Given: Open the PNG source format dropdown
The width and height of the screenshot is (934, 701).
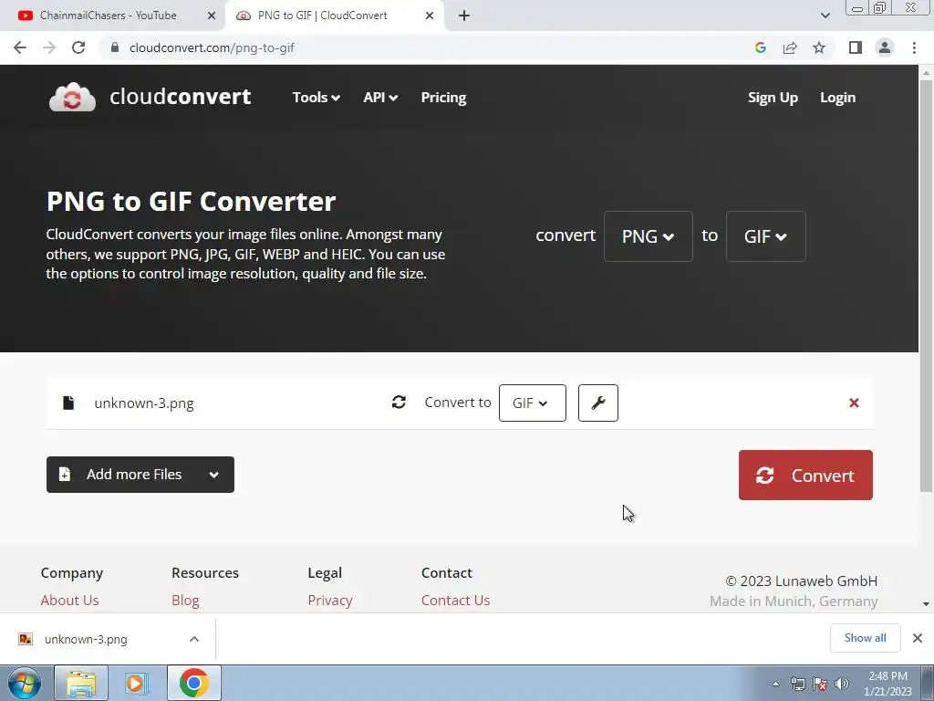Looking at the screenshot, I should click(649, 236).
